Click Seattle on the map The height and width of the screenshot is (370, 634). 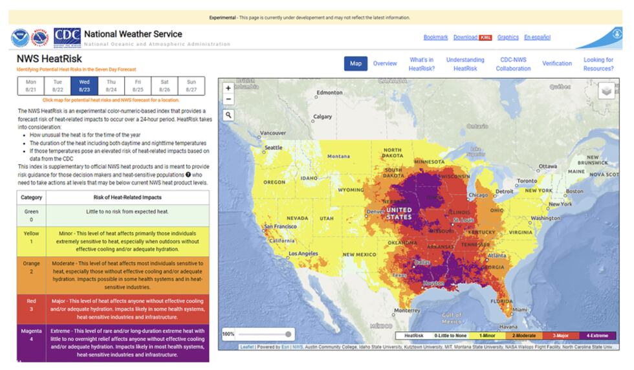click(273, 147)
